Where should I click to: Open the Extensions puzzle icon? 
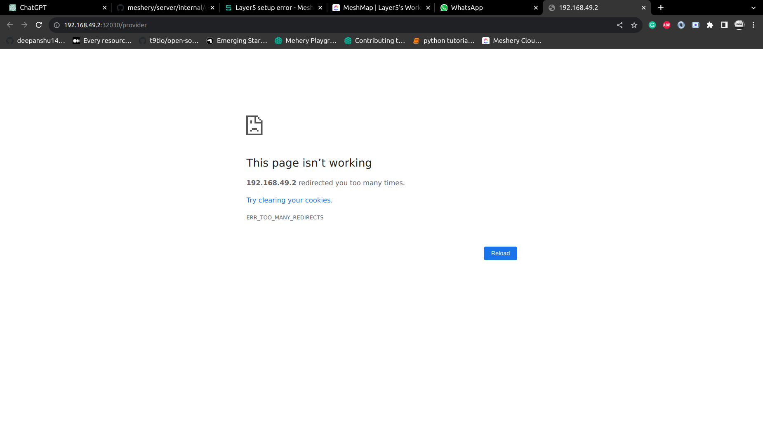pyautogui.click(x=710, y=25)
